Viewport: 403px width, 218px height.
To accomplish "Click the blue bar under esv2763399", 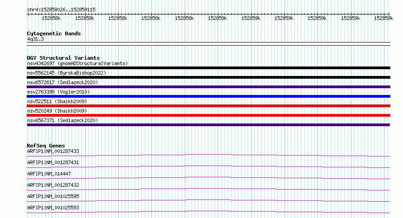I will pyautogui.click(x=208, y=96).
